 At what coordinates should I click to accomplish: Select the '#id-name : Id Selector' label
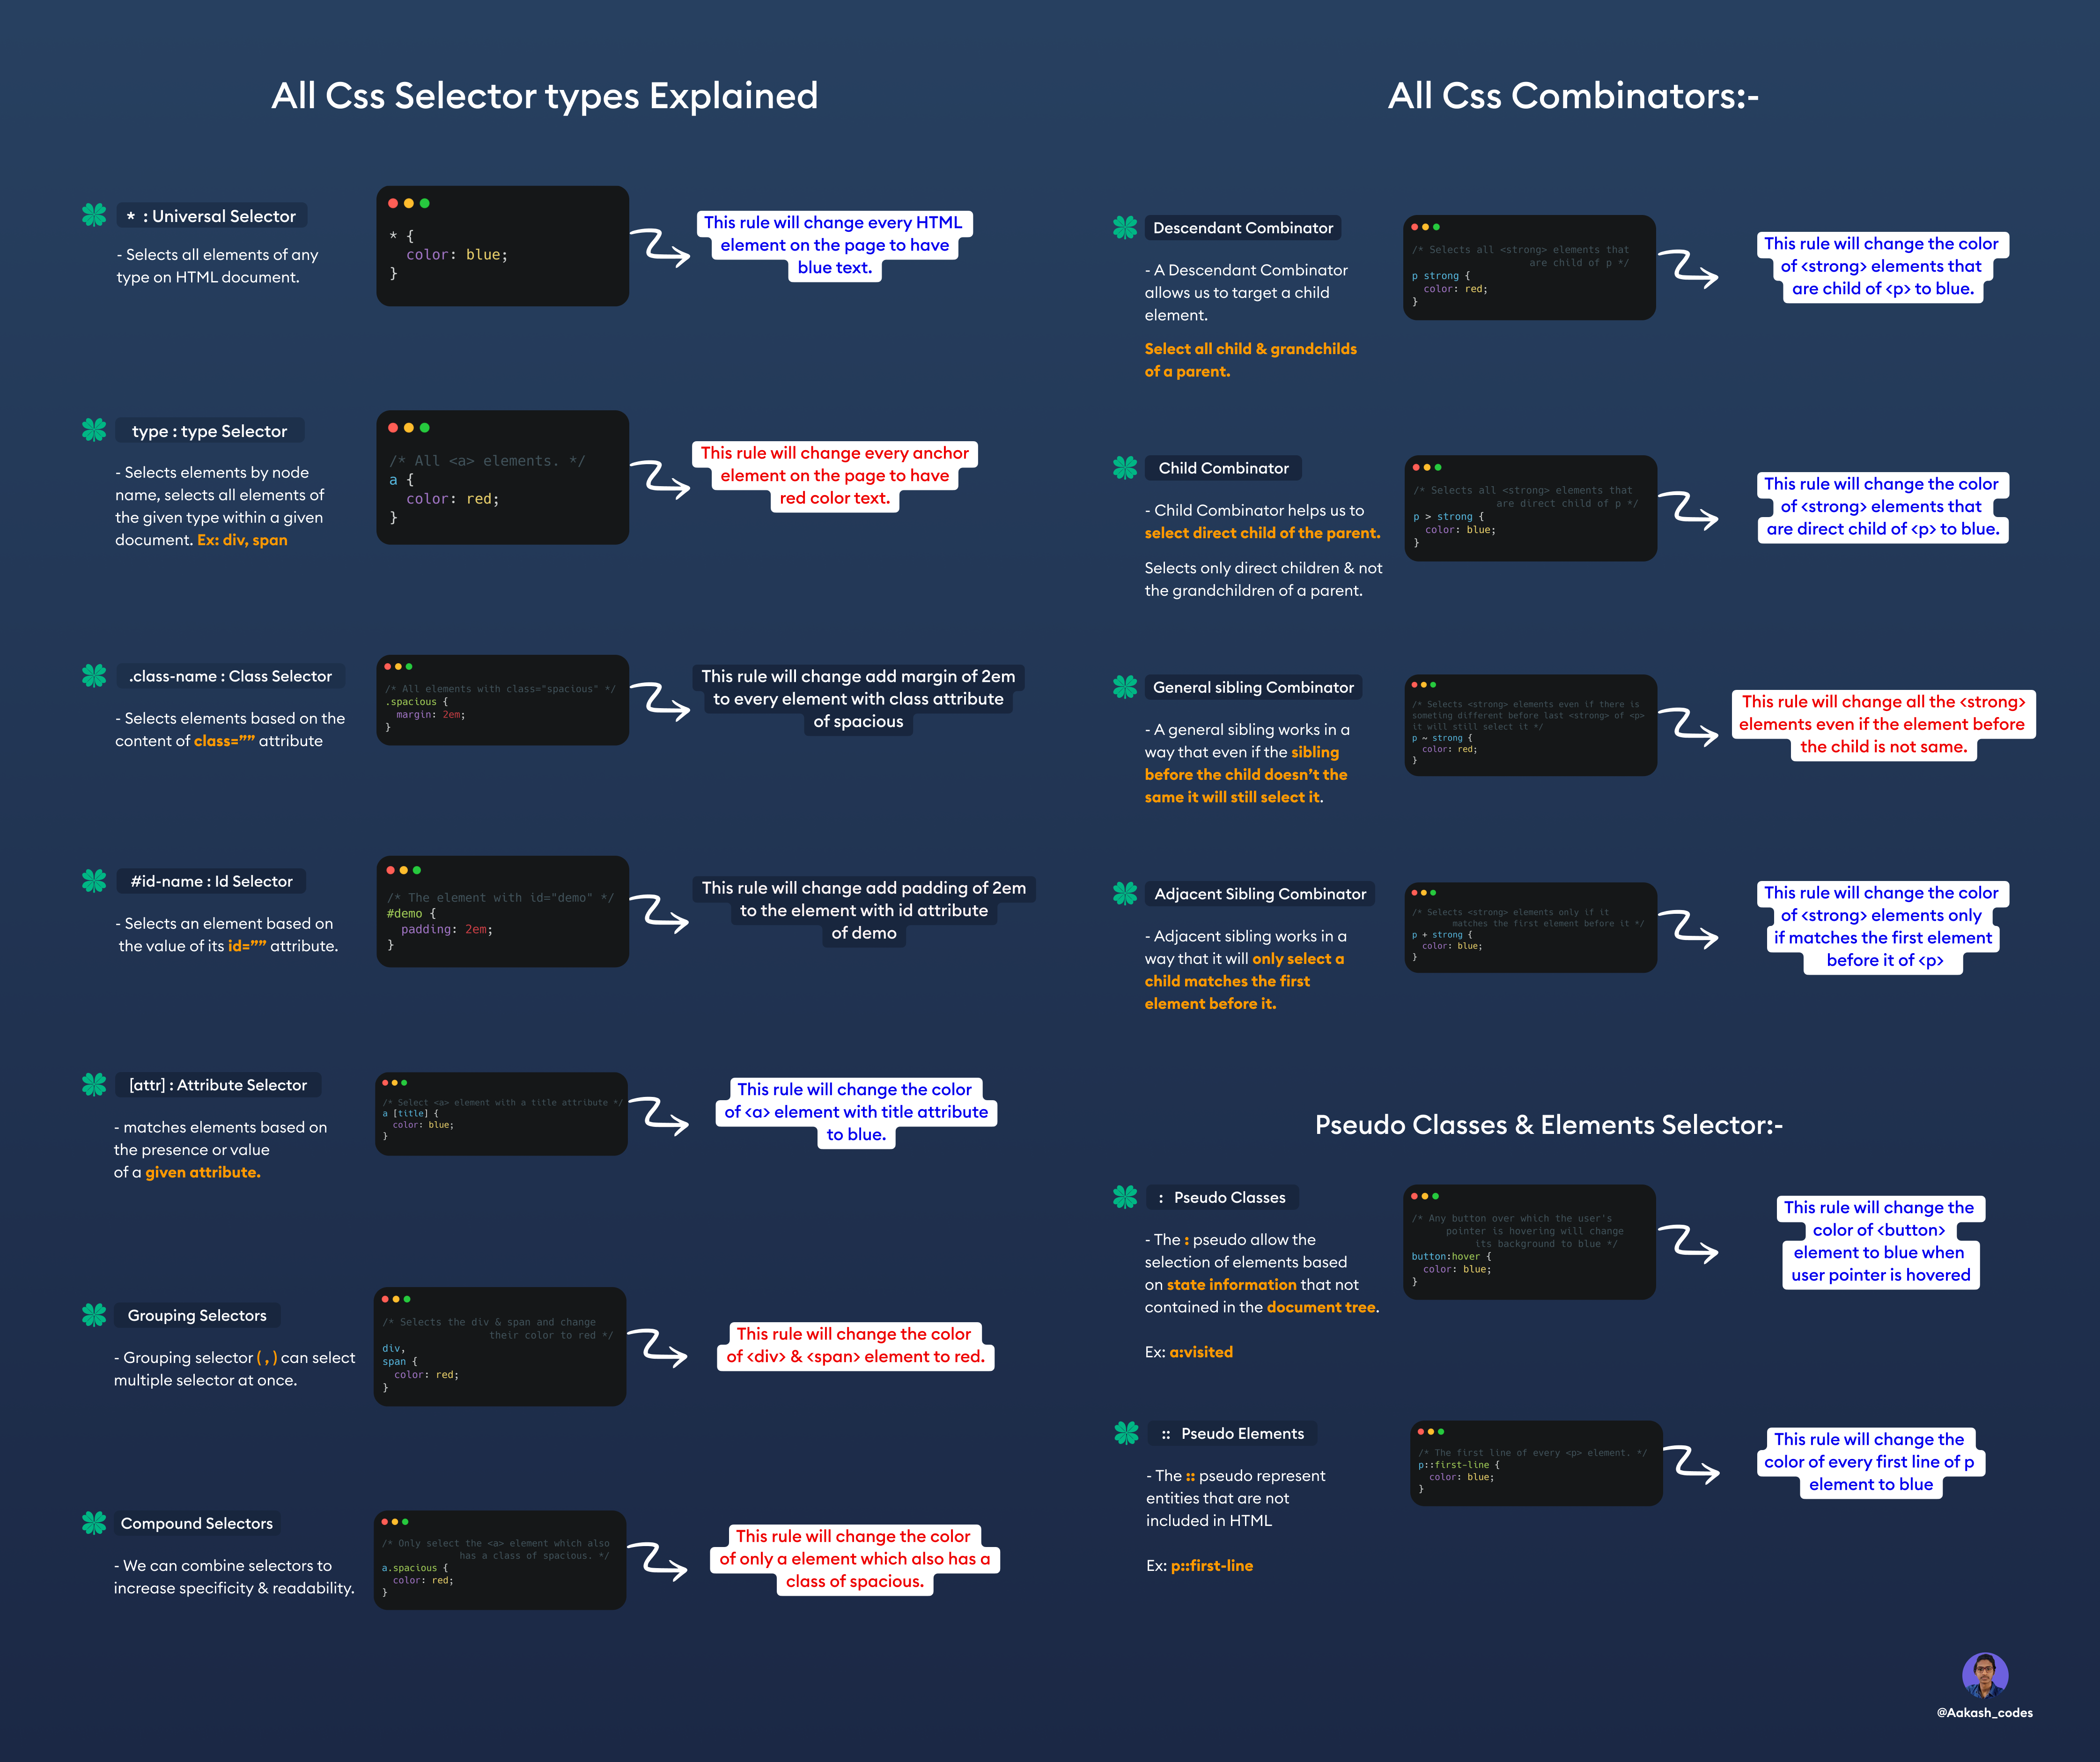coord(211,881)
